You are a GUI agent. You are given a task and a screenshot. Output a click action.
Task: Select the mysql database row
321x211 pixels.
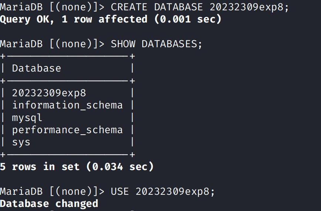click(x=27, y=118)
